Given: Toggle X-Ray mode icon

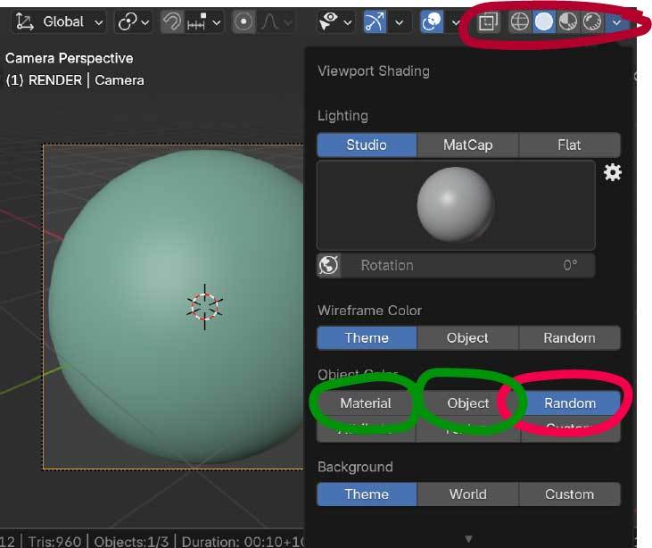Looking at the screenshot, I should [x=488, y=21].
